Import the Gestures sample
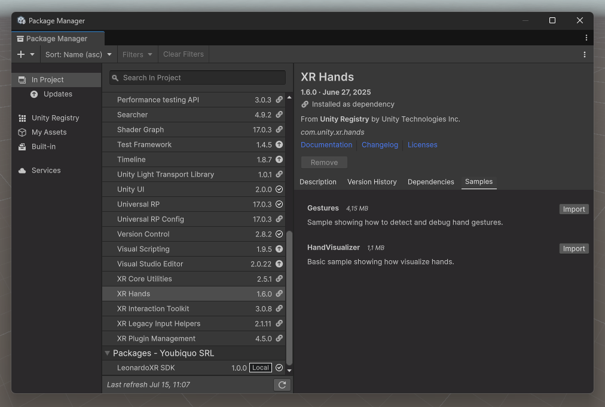 pos(574,209)
